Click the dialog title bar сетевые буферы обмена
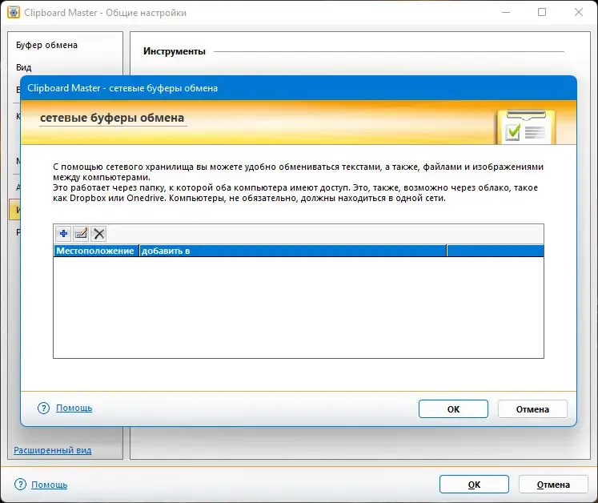Image resolution: width=598 pixels, height=503 pixels. click(x=299, y=88)
